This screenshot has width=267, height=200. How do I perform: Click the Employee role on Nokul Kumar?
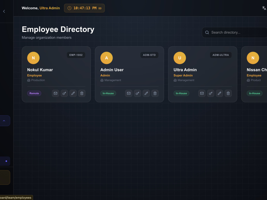34,75
